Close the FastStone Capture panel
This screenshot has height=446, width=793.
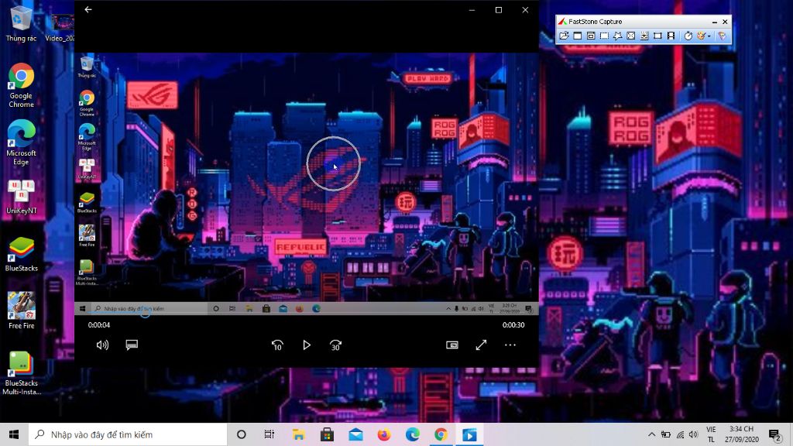pyautogui.click(x=725, y=22)
